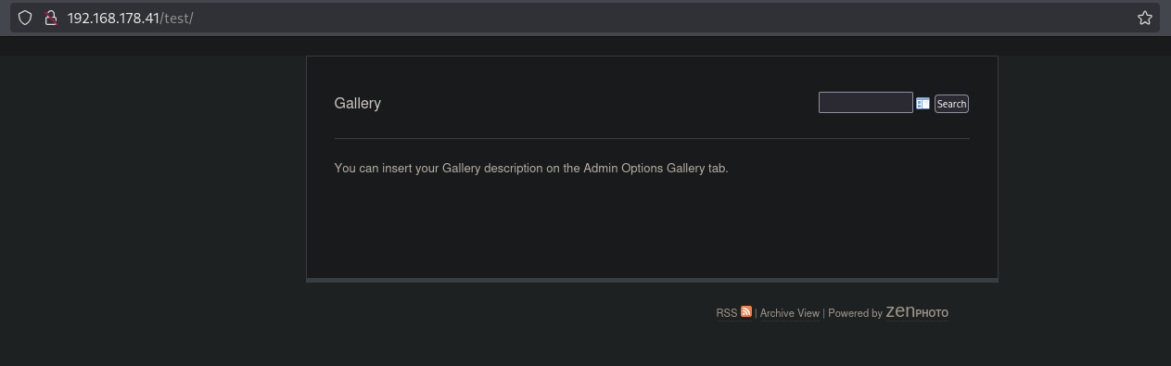Focus the gallery search text box
This screenshot has height=366, width=1171.
point(866,102)
